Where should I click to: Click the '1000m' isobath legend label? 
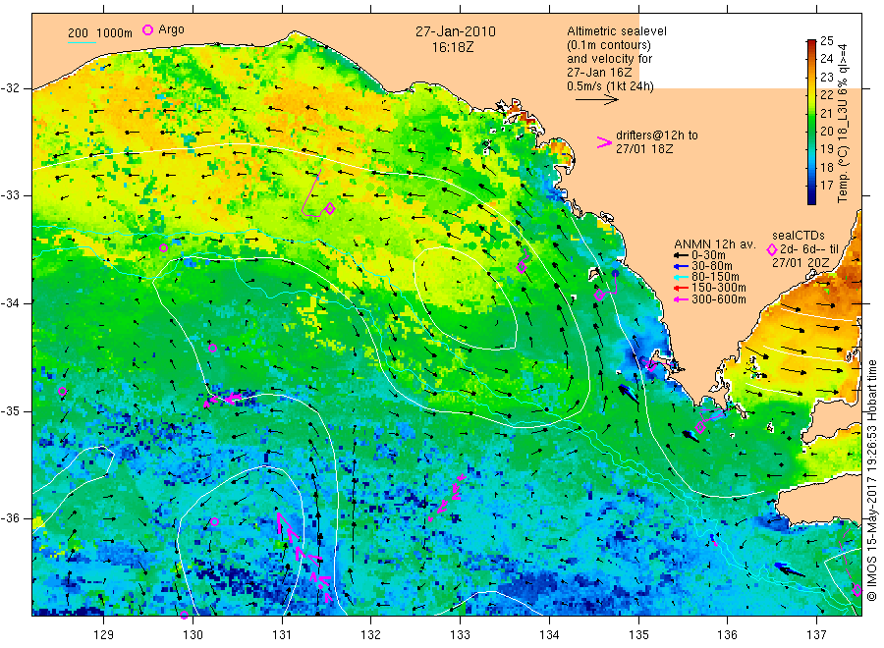point(115,33)
